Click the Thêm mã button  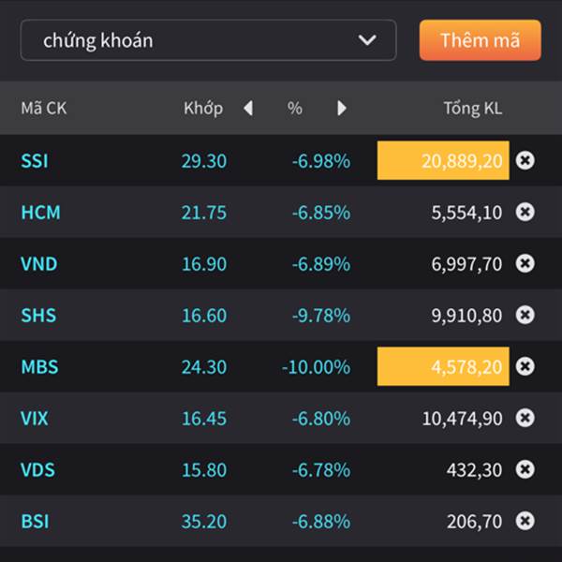pyautogui.click(x=480, y=40)
